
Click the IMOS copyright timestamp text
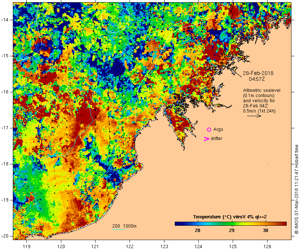[x=296, y=189]
